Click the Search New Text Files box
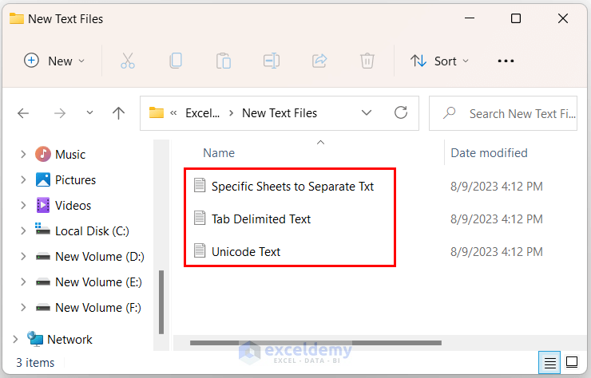 [511, 113]
